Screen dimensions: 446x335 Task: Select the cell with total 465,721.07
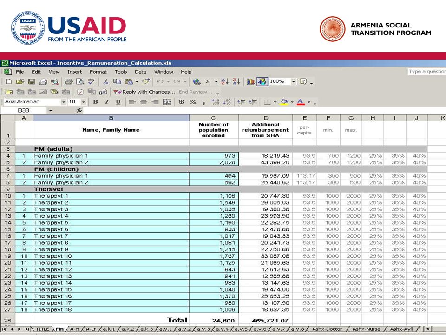tap(266, 320)
